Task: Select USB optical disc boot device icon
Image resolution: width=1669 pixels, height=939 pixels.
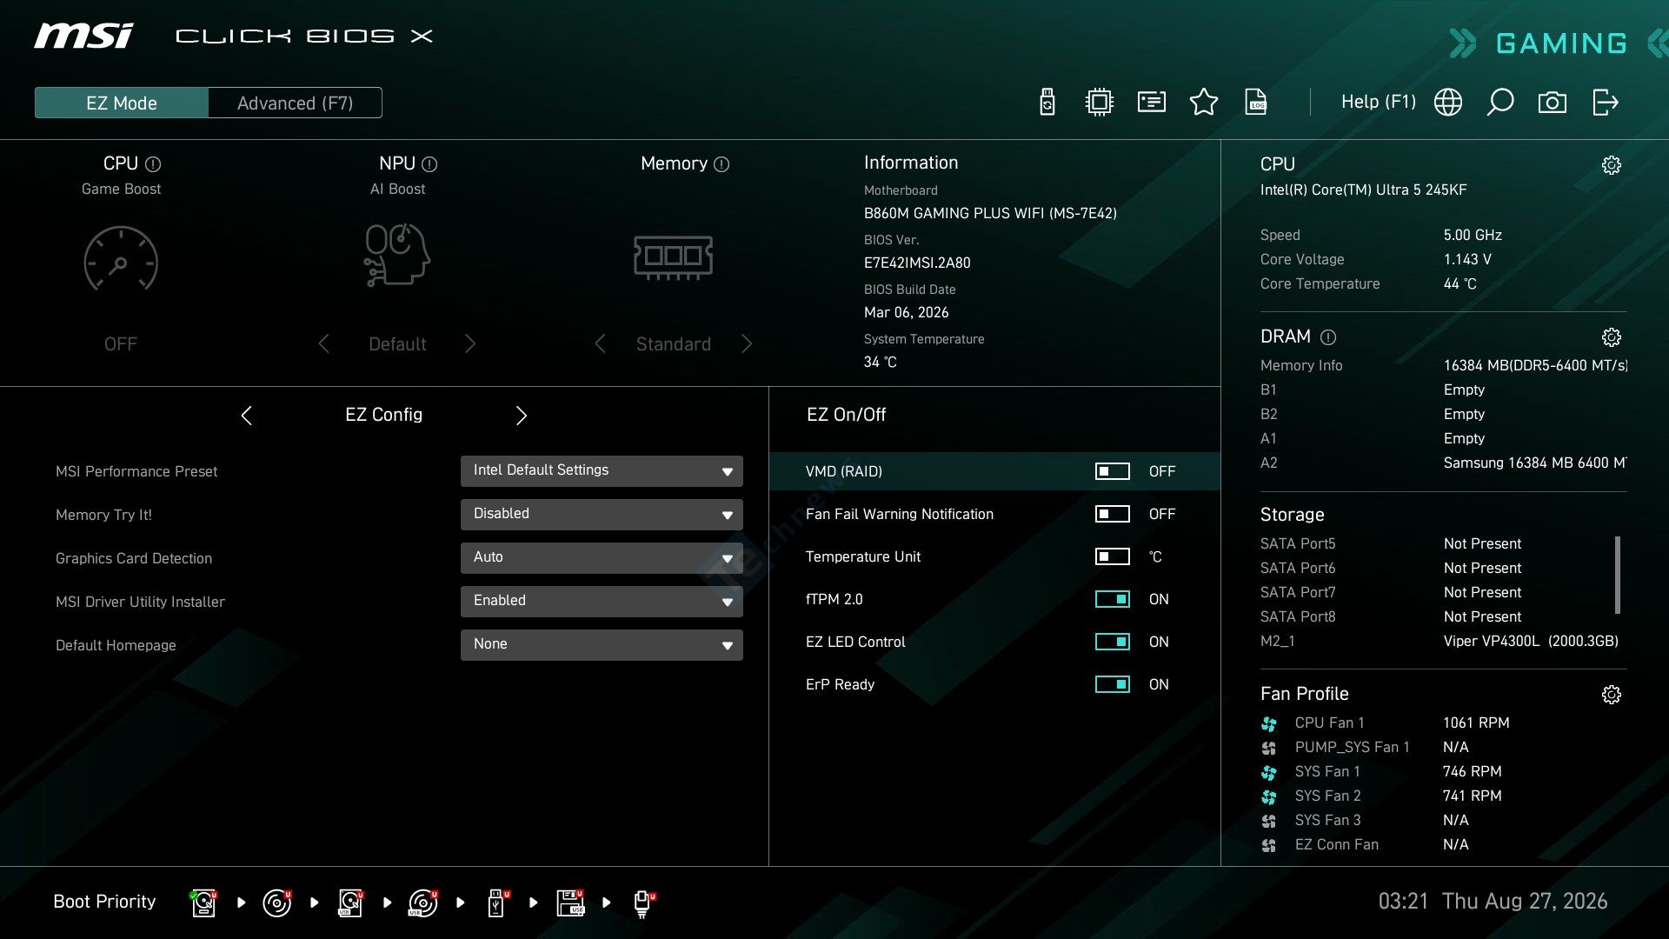Action: coord(423,902)
